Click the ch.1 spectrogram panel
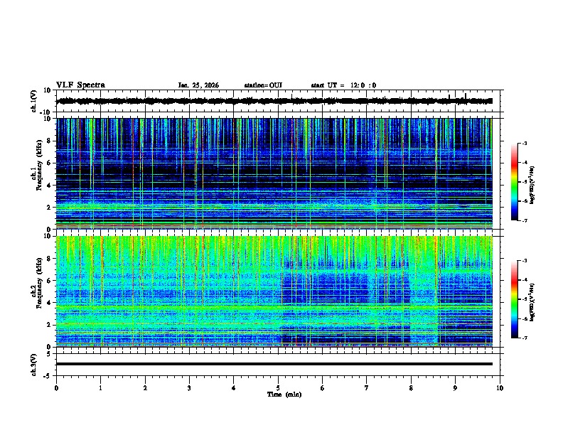This screenshot has width=563, height=435. click(274, 173)
